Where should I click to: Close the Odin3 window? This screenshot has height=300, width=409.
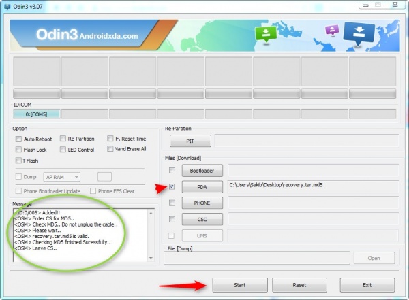point(395,5)
